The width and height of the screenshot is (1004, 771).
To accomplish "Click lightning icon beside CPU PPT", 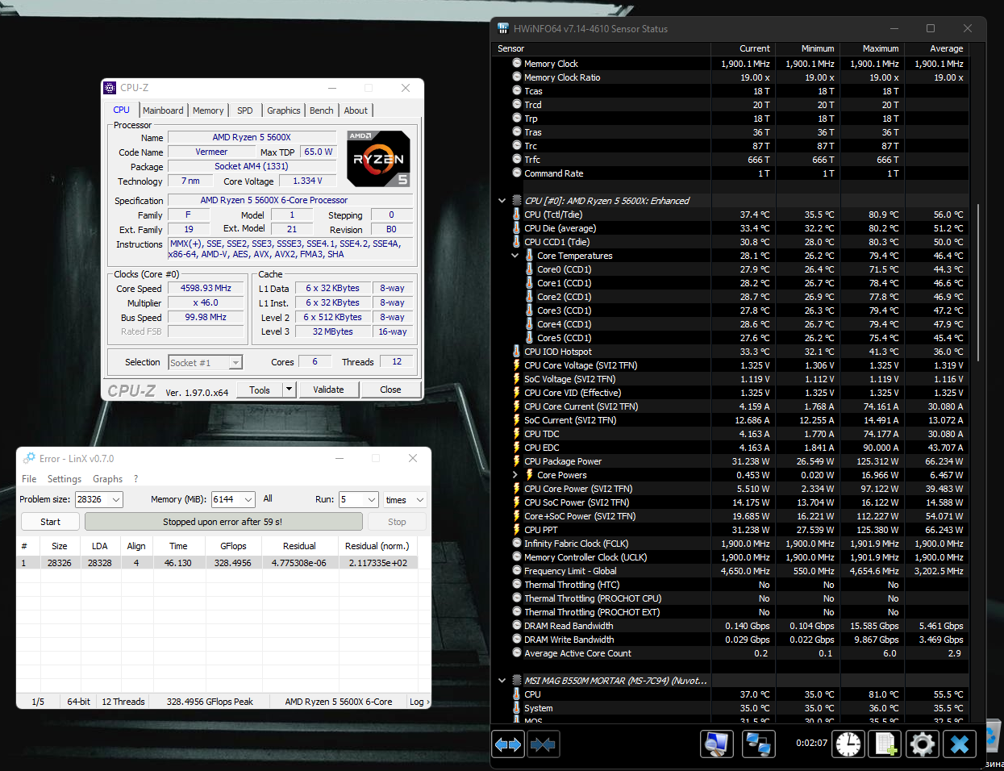I will coord(517,530).
